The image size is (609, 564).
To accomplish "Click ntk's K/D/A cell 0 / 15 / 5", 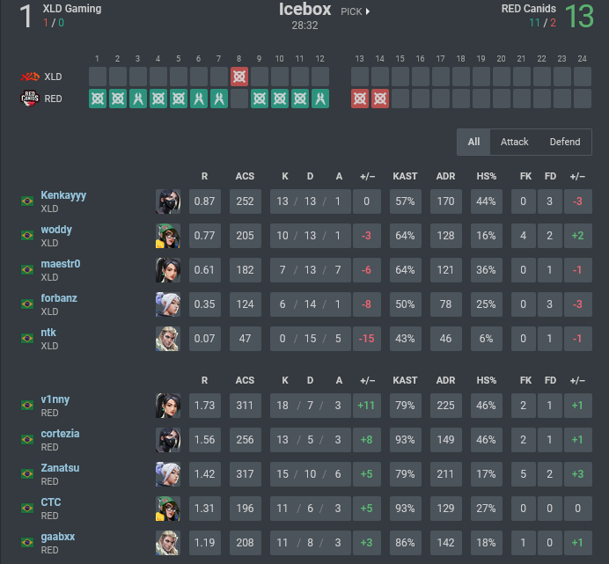I will point(311,339).
